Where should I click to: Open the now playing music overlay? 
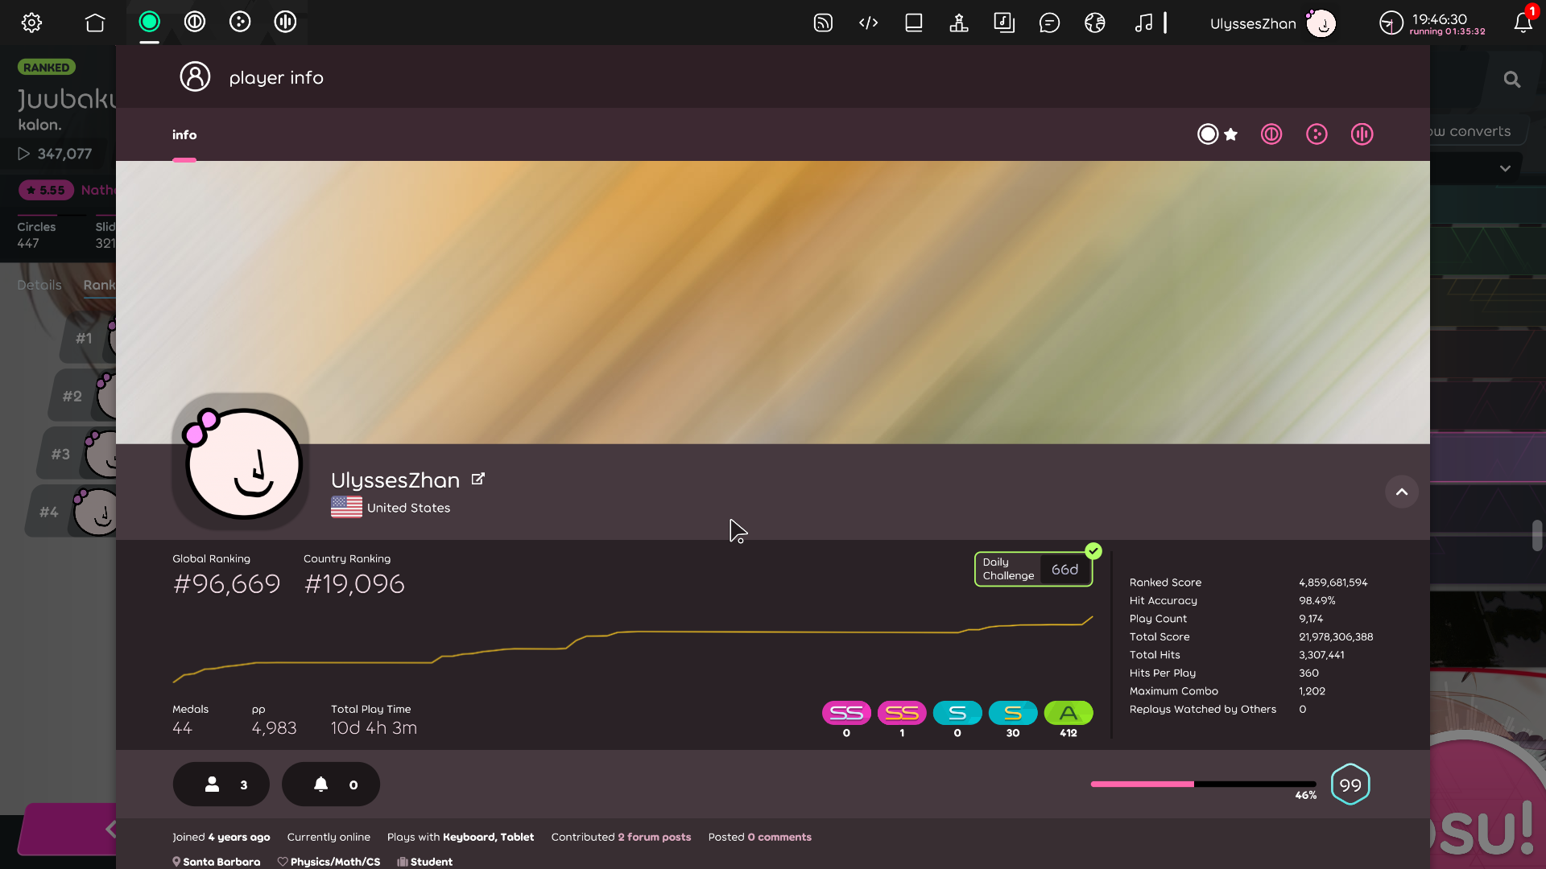coord(1146,22)
